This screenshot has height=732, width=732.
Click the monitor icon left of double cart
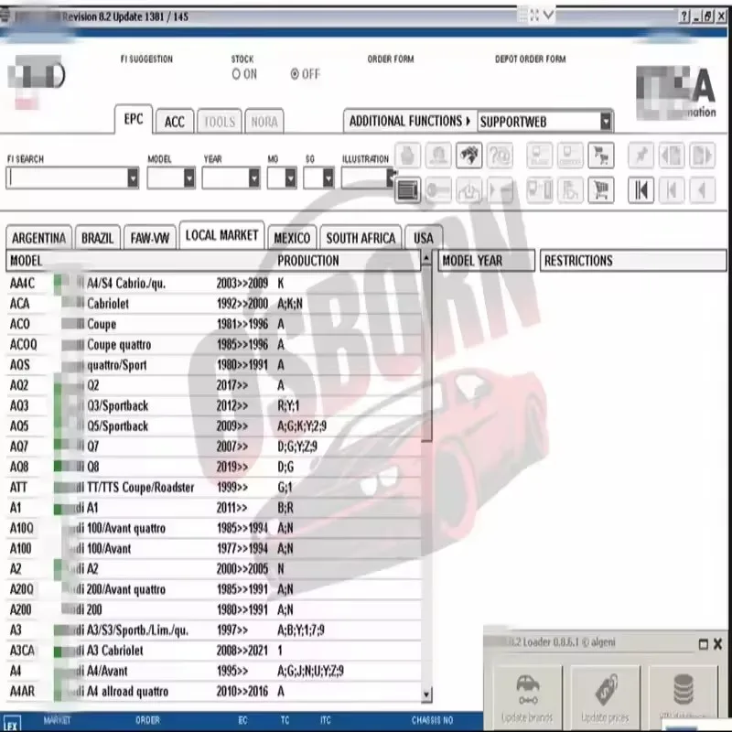570,156
